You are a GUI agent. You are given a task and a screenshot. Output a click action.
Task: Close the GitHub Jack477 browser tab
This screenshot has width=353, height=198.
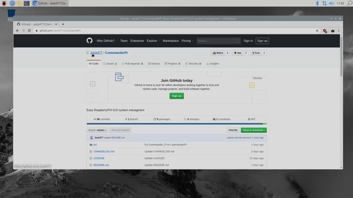tap(56, 24)
